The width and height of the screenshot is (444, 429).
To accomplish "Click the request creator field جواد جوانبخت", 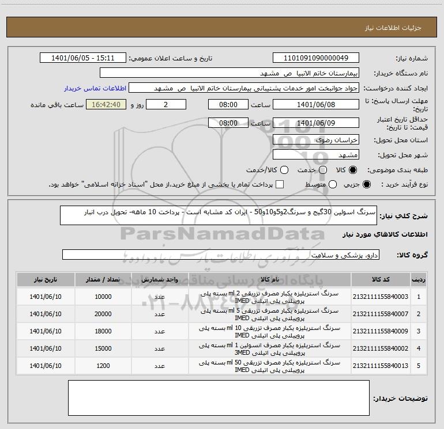I will [244, 88].
